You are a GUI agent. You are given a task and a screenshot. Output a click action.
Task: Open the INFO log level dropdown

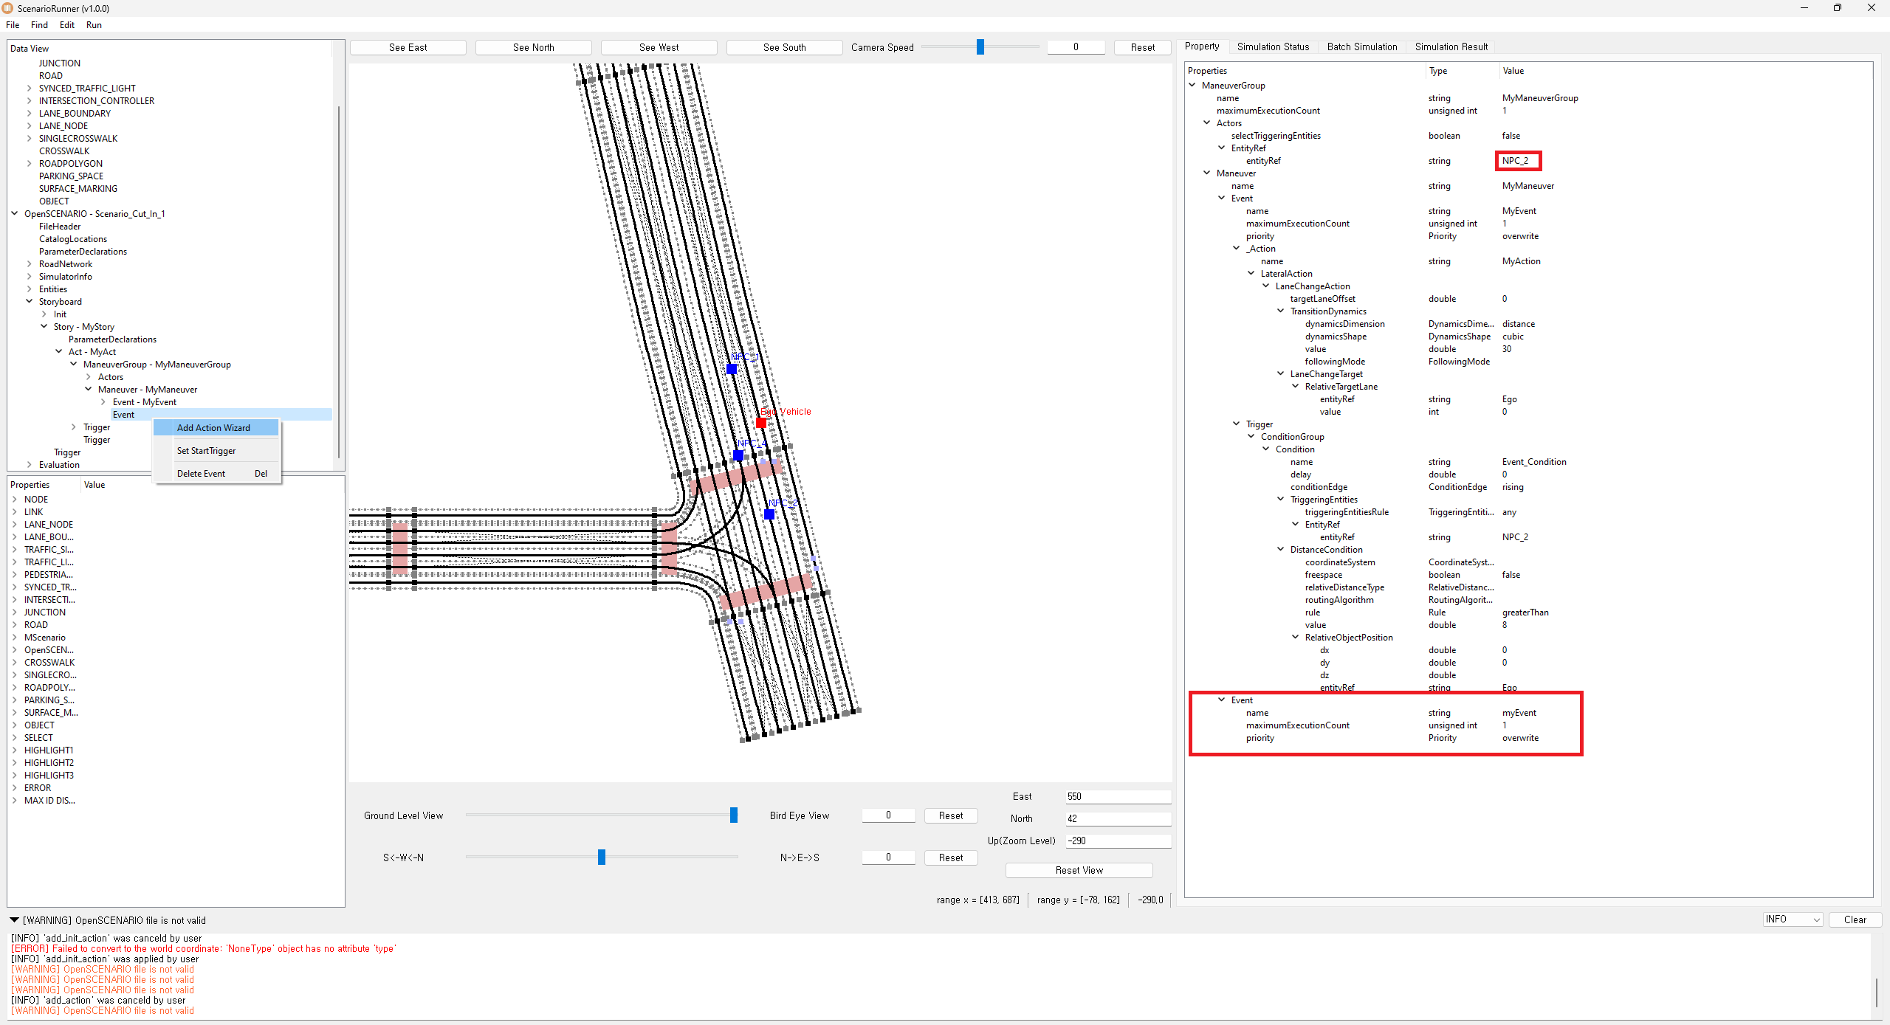(x=1793, y=919)
